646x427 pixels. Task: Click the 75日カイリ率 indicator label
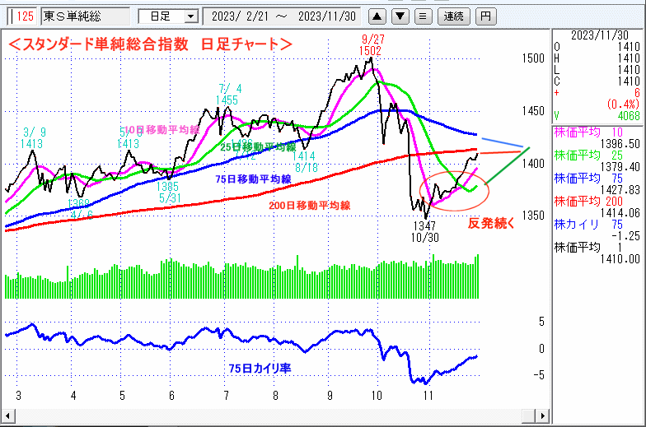point(260,369)
